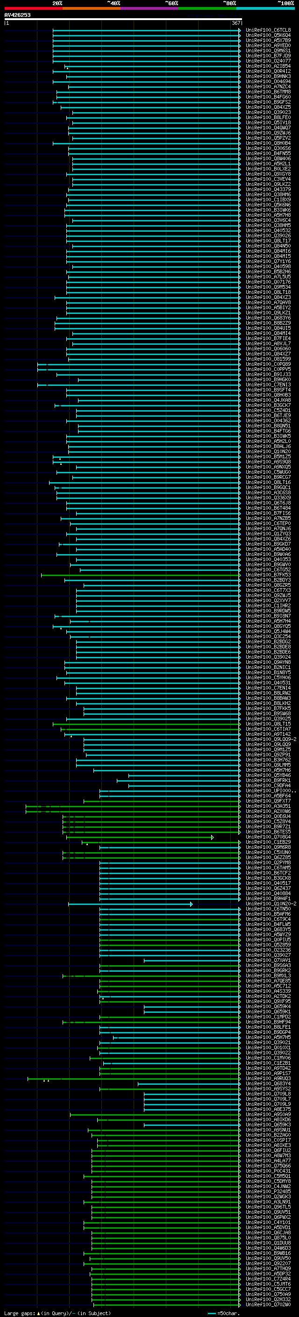Image resolution: width=299 pixels, height=1317 pixels.
Task: Select the UniRef100_Q708G4 label
Action: [268, 837]
